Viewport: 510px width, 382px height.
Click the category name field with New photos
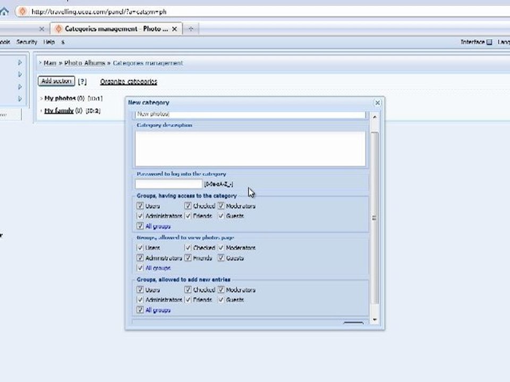pyautogui.click(x=250, y=115)
